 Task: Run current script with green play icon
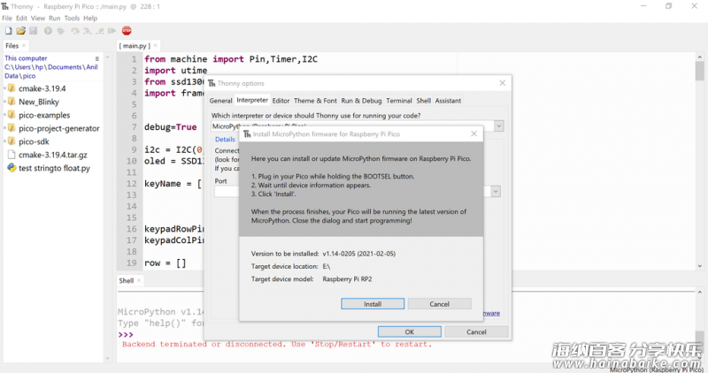point(48,31)
